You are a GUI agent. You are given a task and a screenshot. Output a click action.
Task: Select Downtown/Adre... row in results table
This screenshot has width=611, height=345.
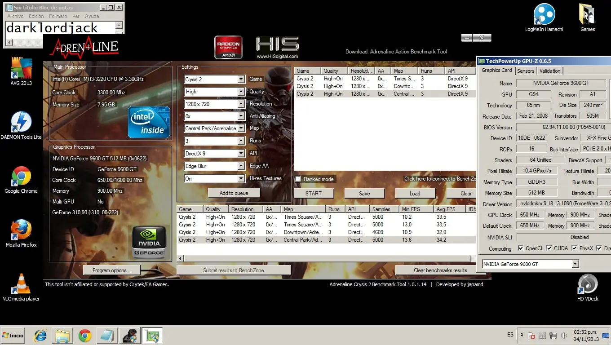(326, 232)
